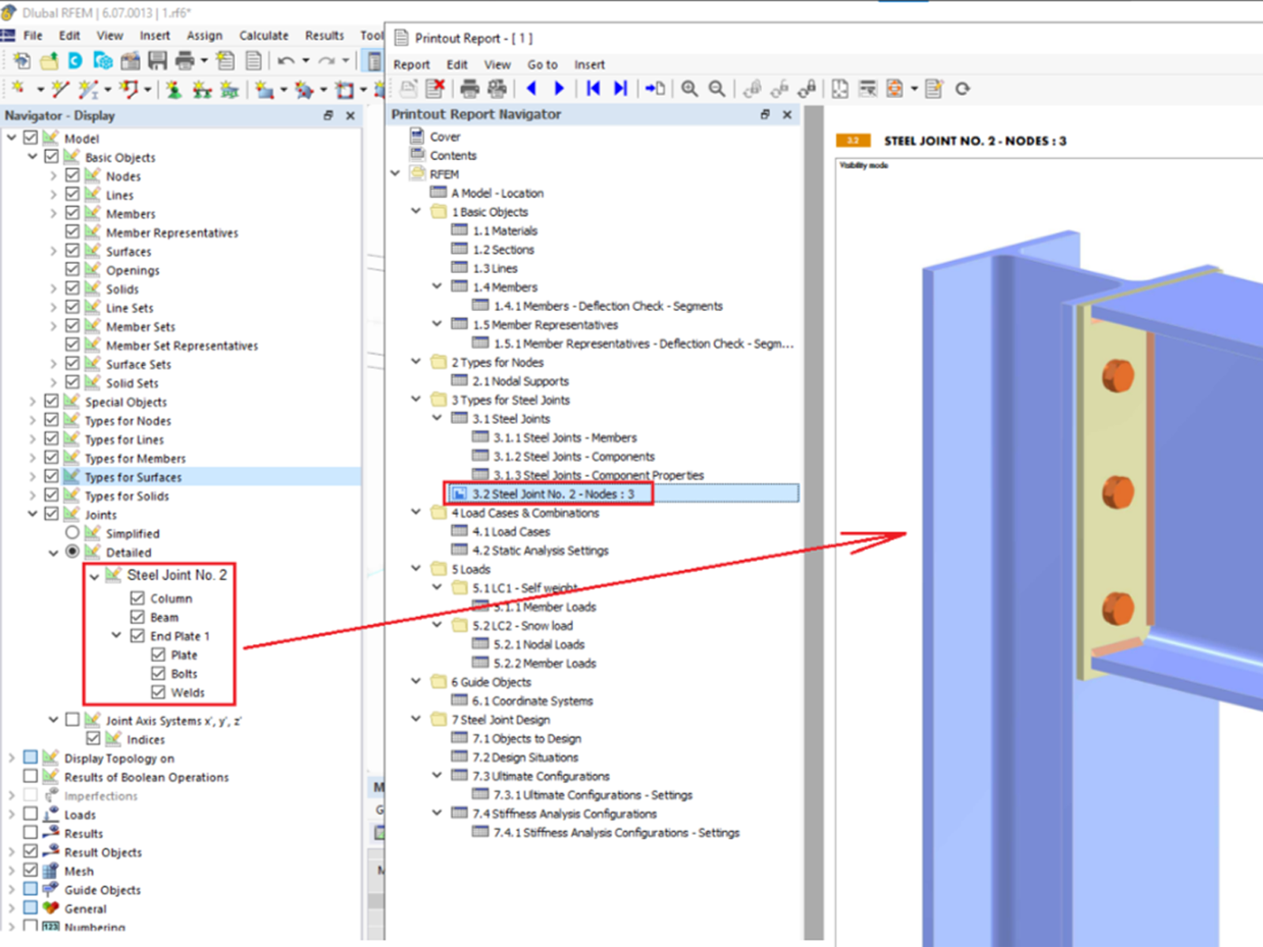The image size is (1263, 947).
Task: Toggle the Bolts checkbox
Action: 158,673
